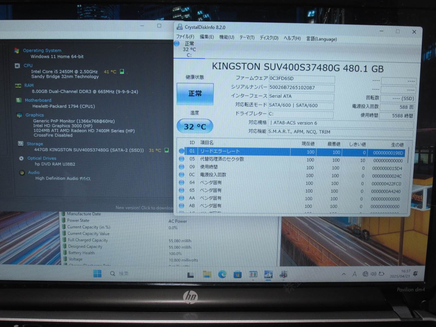Open the ファイル(F) menu in CrystalDiskInfo
The height and width of the screenshot is (327, 436).
coord(185,37)
